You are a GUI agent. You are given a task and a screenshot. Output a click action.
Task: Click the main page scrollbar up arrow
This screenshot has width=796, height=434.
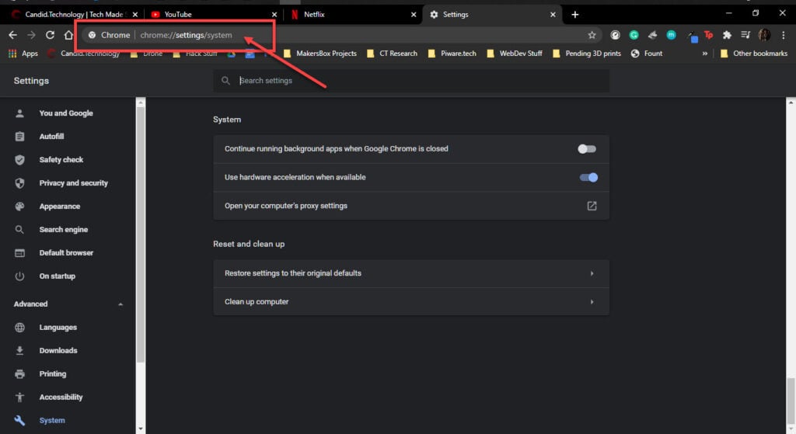point(791,102)
